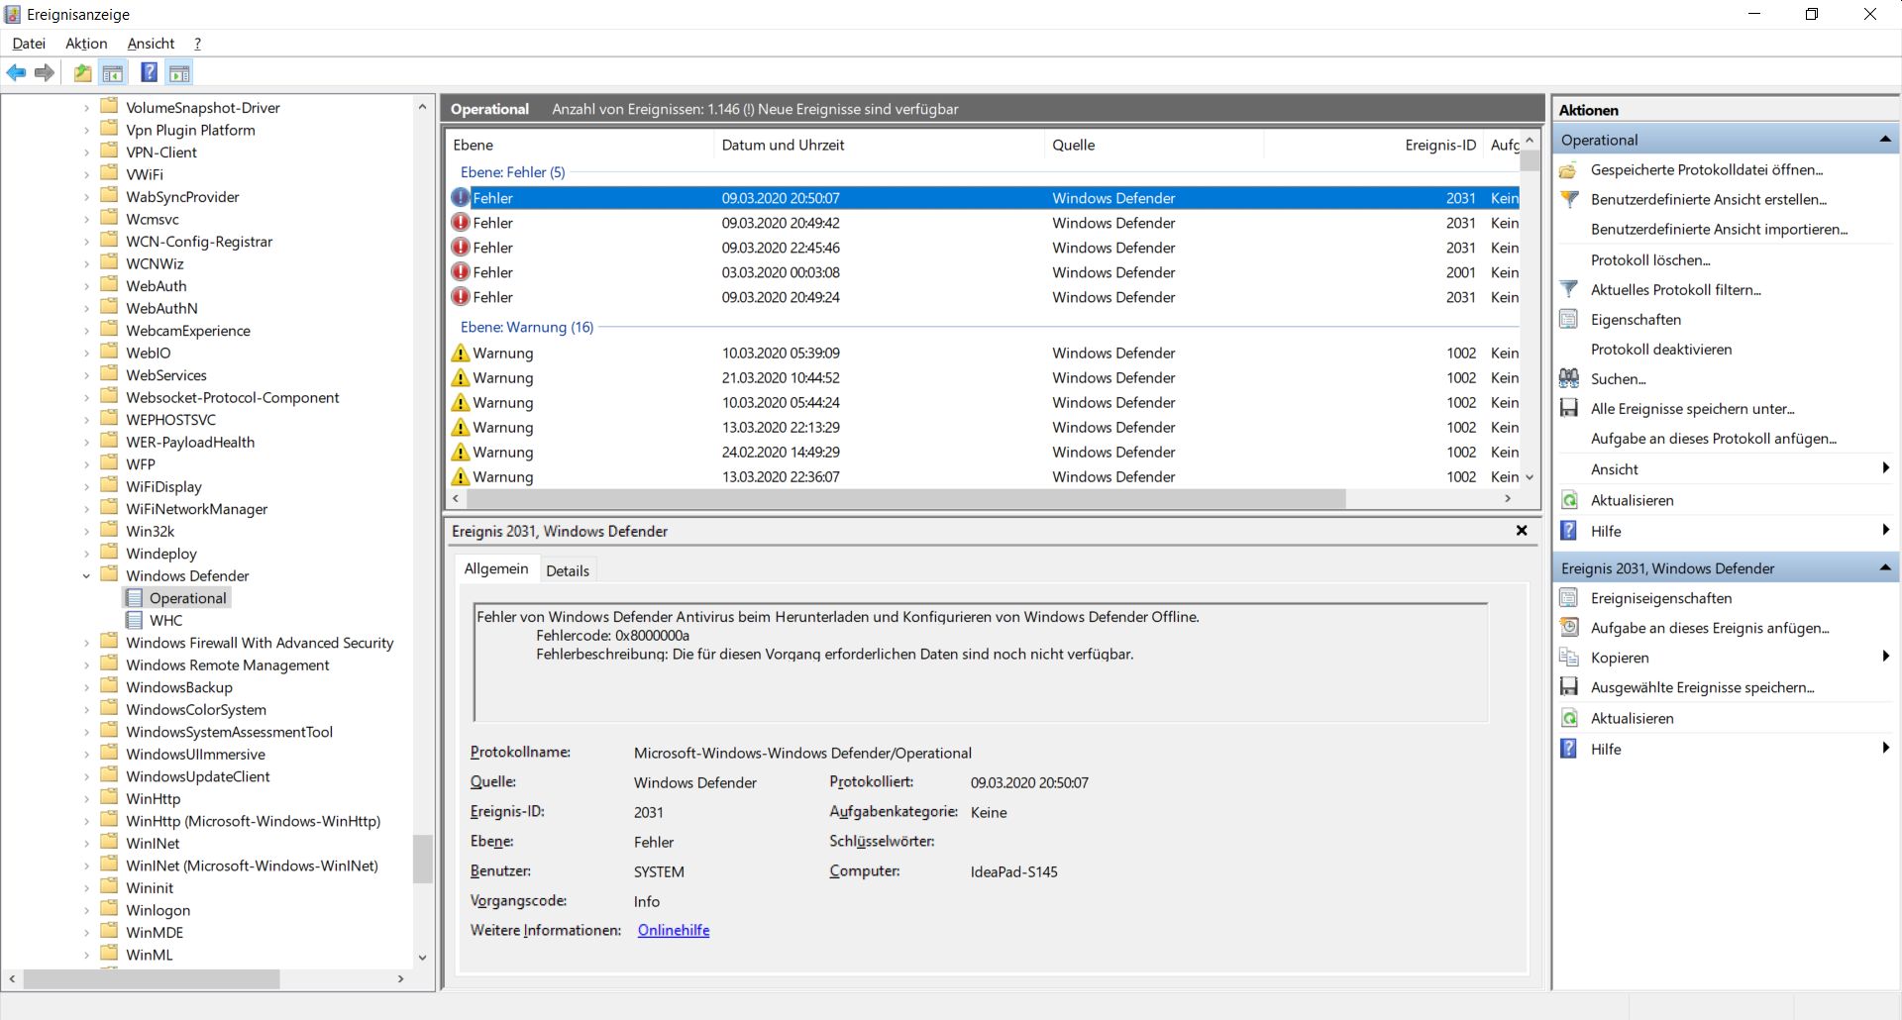Select the WindowsUpdateClient tree item

tap(197, 776)
